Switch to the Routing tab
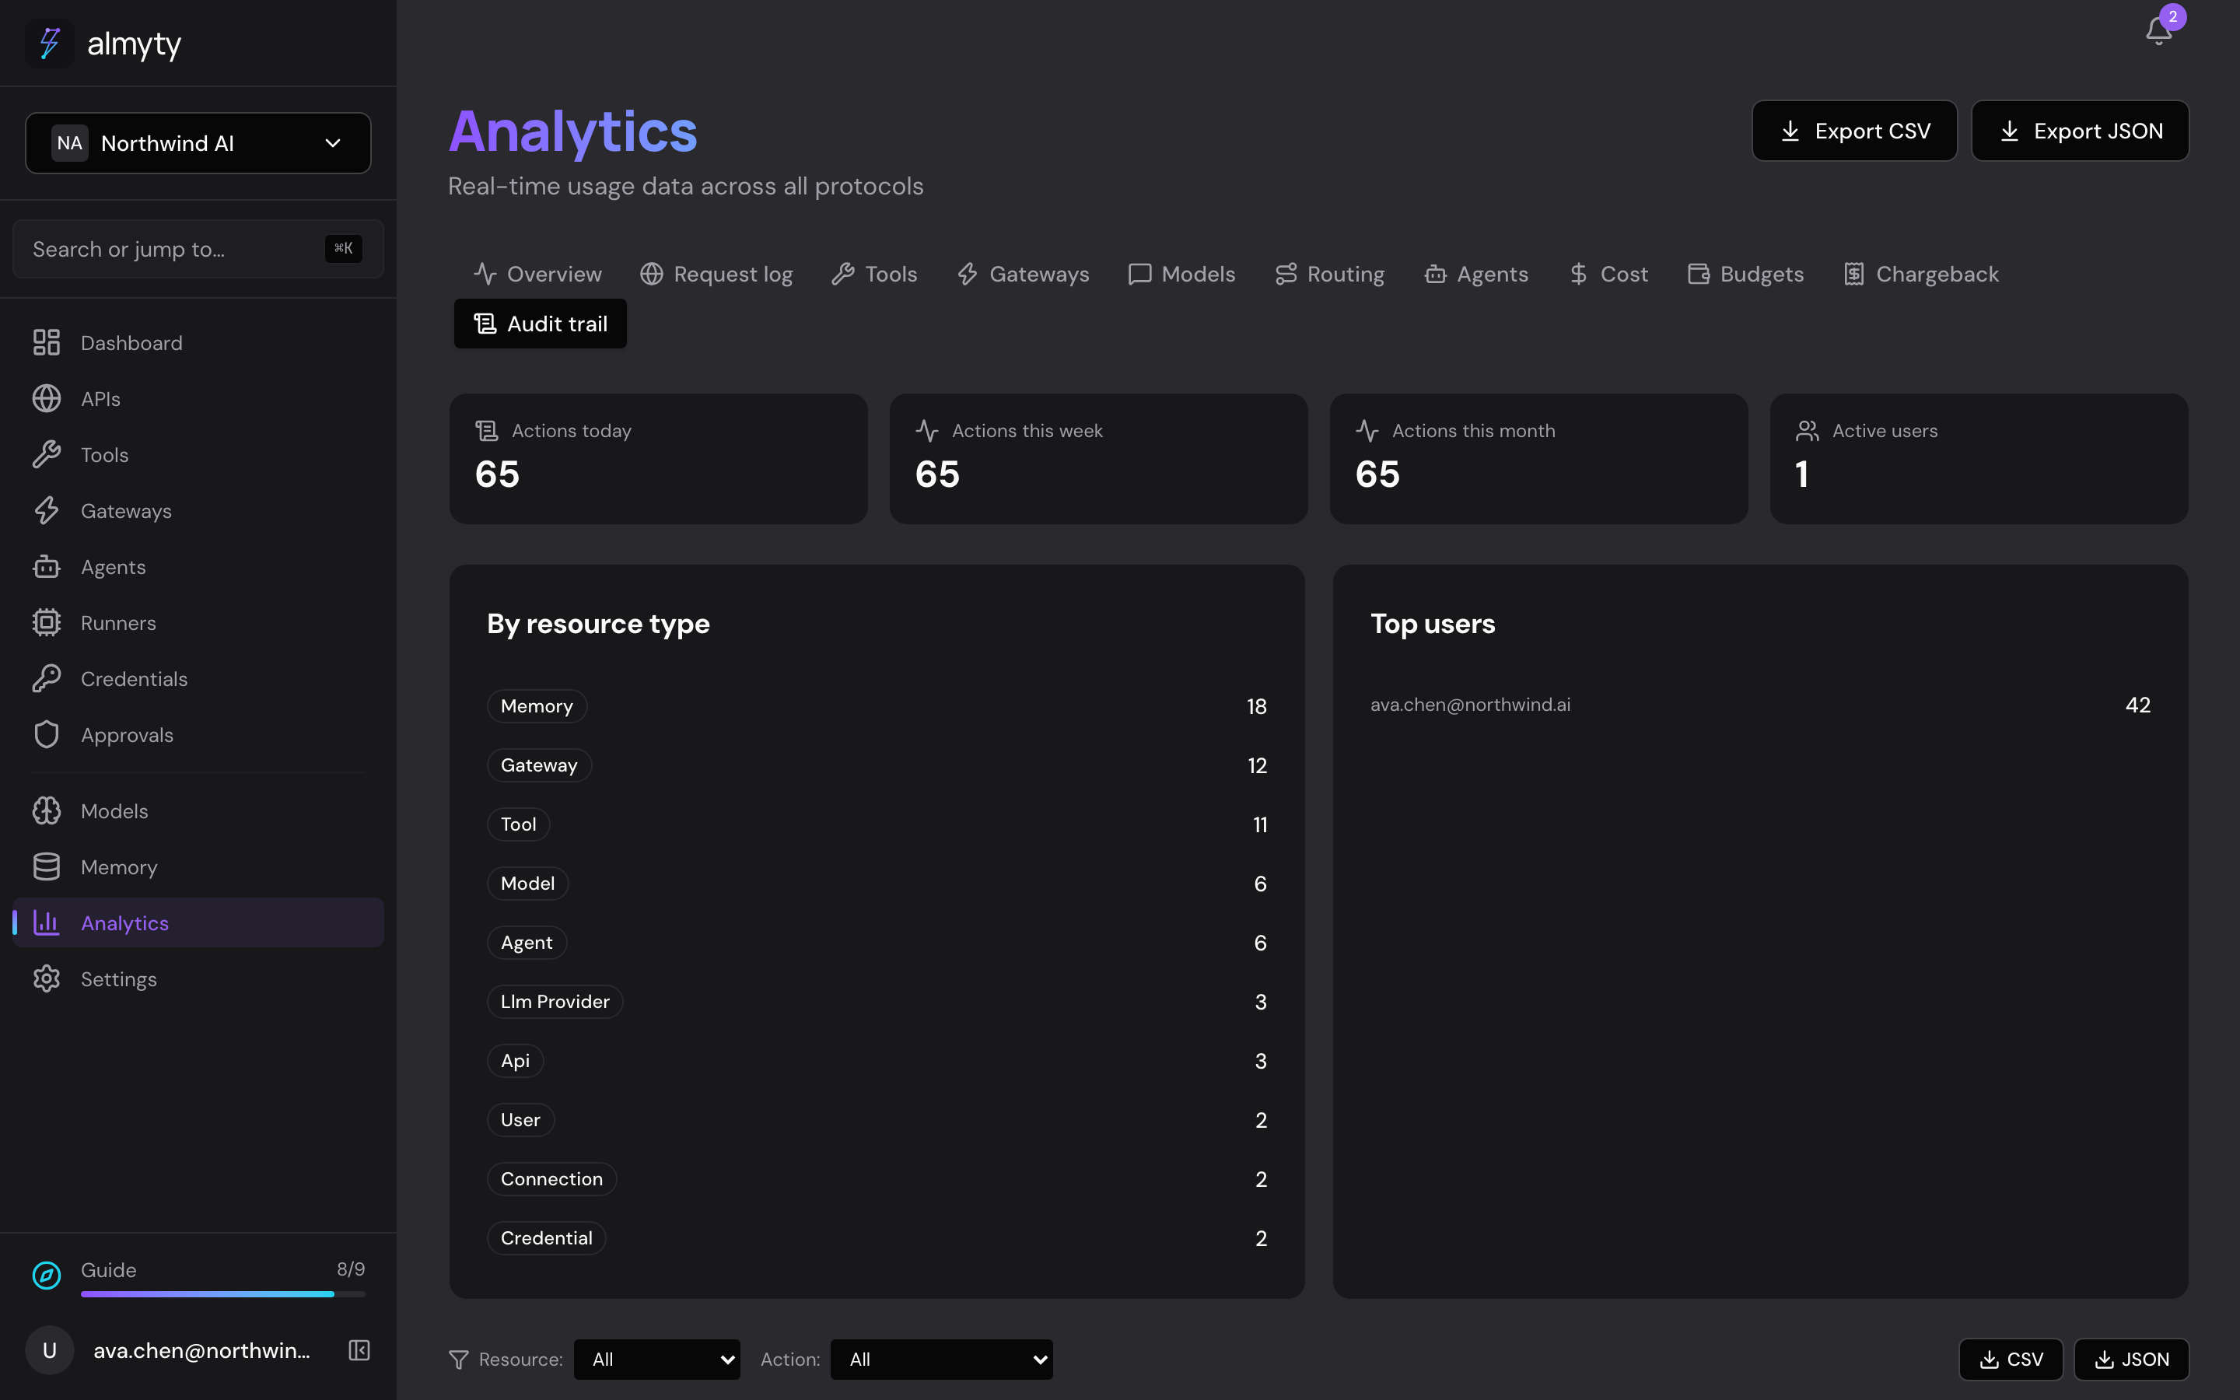The width and height of the screenshot is (2240, 1400). coord(1329,274)
